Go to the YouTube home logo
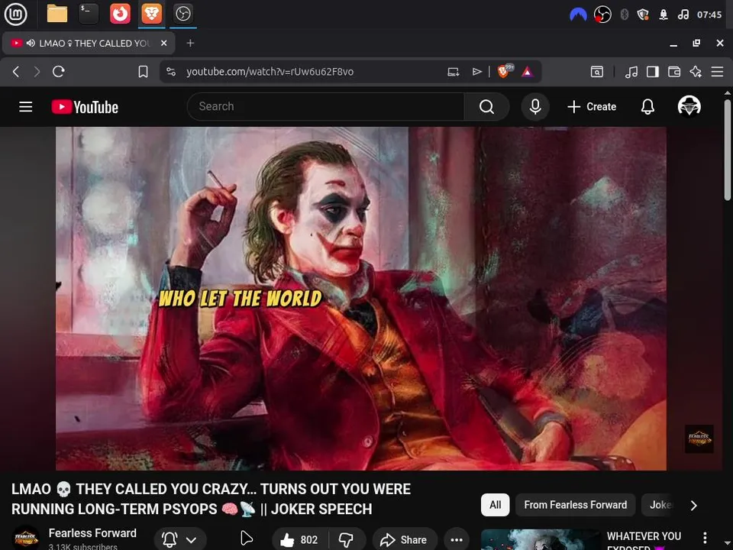 85,107
